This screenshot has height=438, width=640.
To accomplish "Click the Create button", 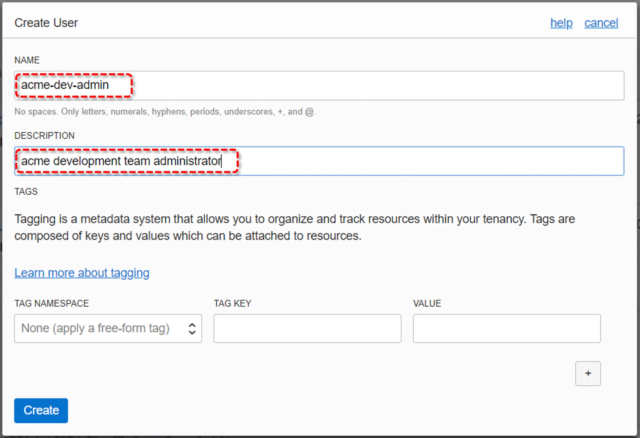I will point(41,410).
